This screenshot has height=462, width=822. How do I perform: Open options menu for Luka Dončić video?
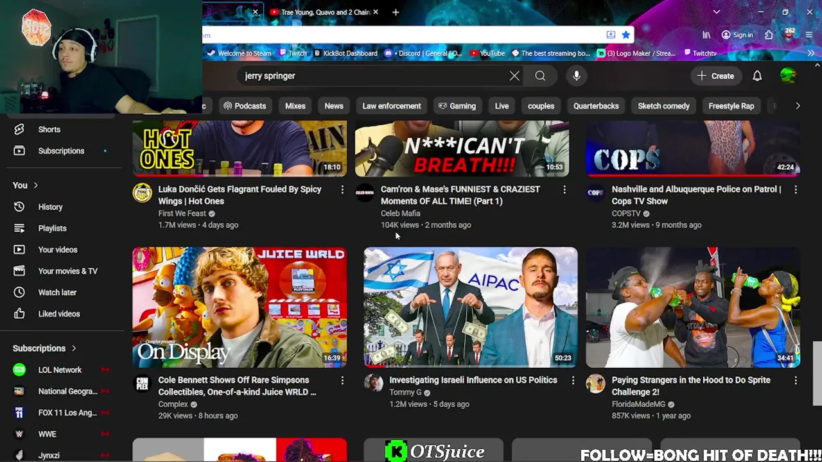[342, 189]
